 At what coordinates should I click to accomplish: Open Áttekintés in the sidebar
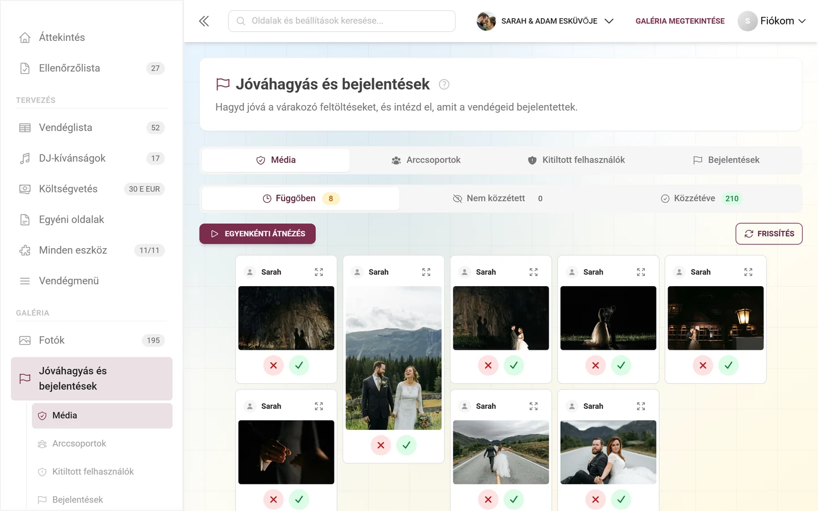(91, 37)
